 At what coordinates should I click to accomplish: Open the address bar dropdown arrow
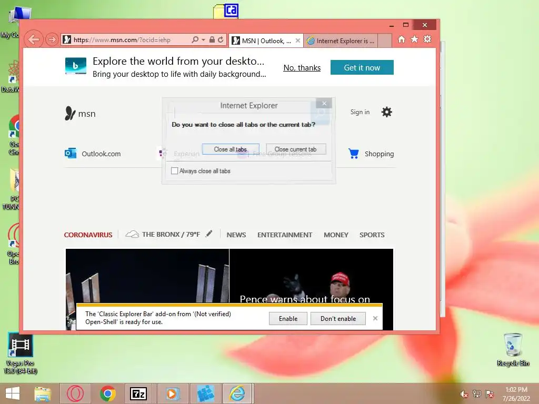(203, 40)
